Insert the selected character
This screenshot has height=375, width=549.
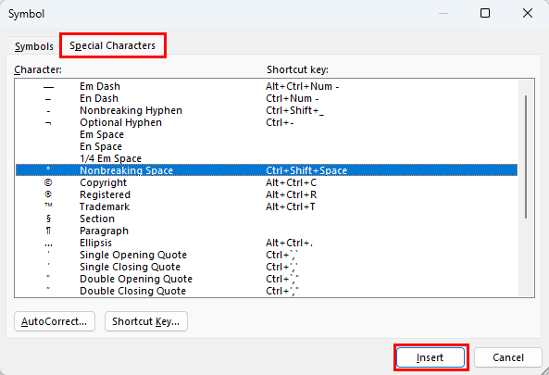click(430, 357)
